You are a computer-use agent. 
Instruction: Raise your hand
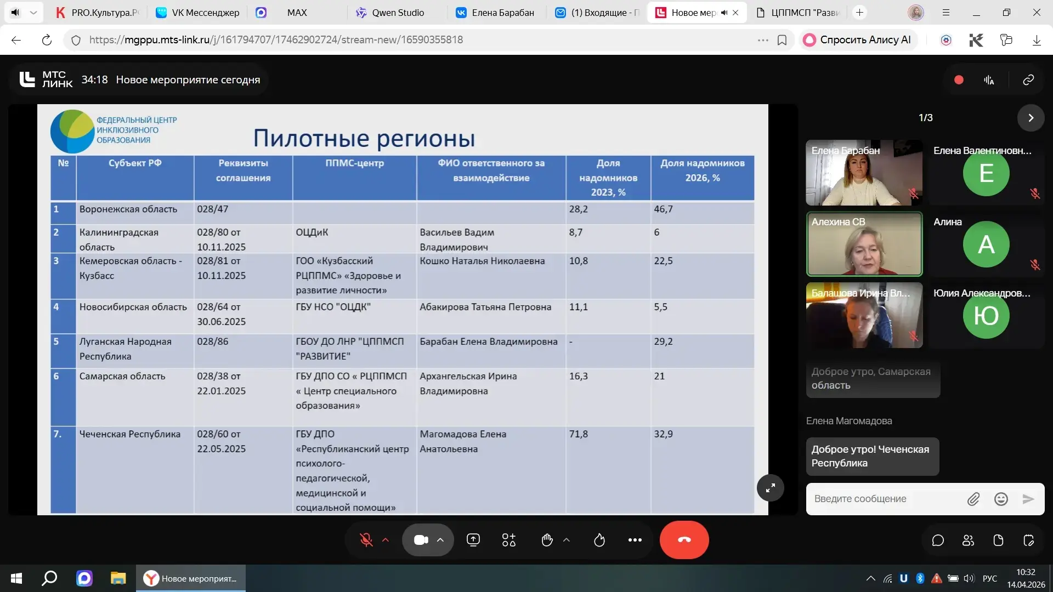click(x=547, y=540)
